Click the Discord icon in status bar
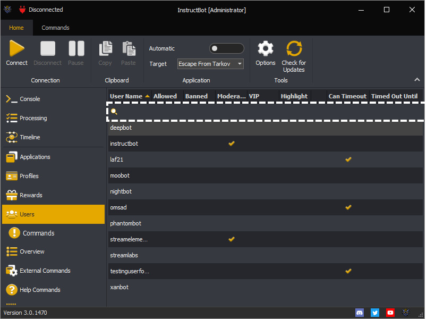This screenshot has height=319, width=427. 360,313
